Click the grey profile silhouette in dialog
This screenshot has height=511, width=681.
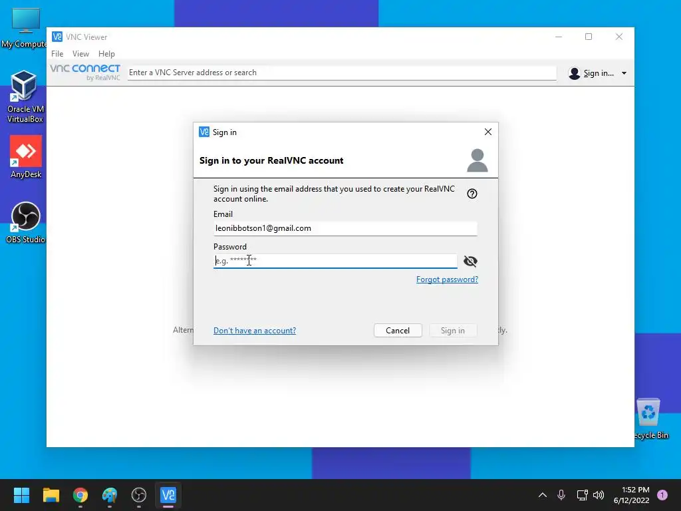[477, 160]
